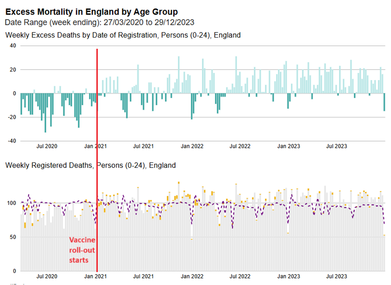Click 'Jul 2021' on the bottom chart's x-axis
The height and width of the screenshot is (285, 391).
point(143,276)
